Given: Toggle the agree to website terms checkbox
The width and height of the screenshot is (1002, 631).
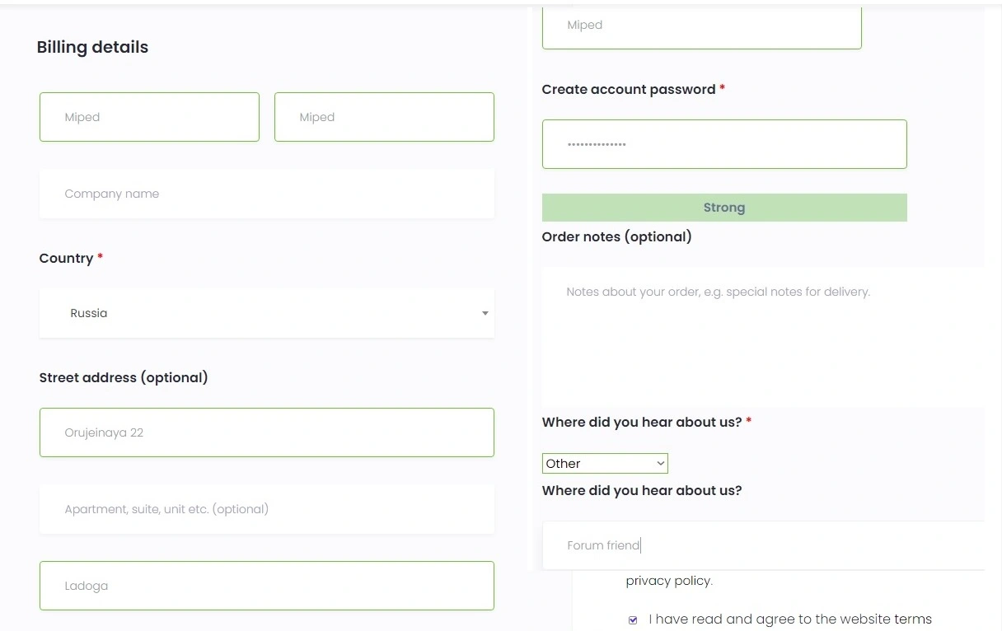Looking at the screenshot, I should (x=633, y=619).
